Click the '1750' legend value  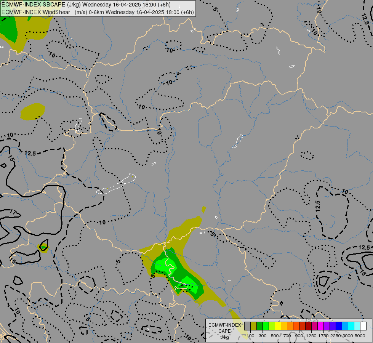(323, 336)
